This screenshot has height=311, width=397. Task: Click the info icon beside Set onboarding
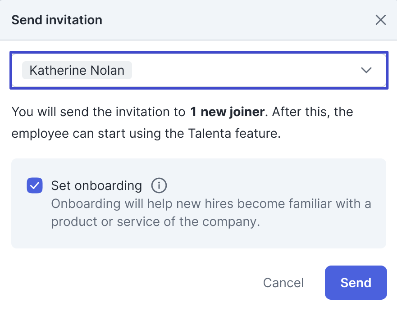(x=159, y=185)
